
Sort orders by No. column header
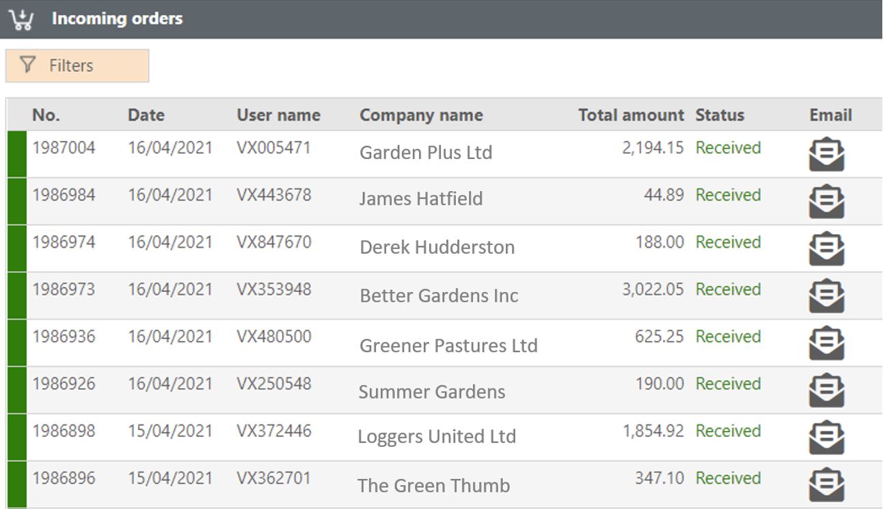click(46, 115)
